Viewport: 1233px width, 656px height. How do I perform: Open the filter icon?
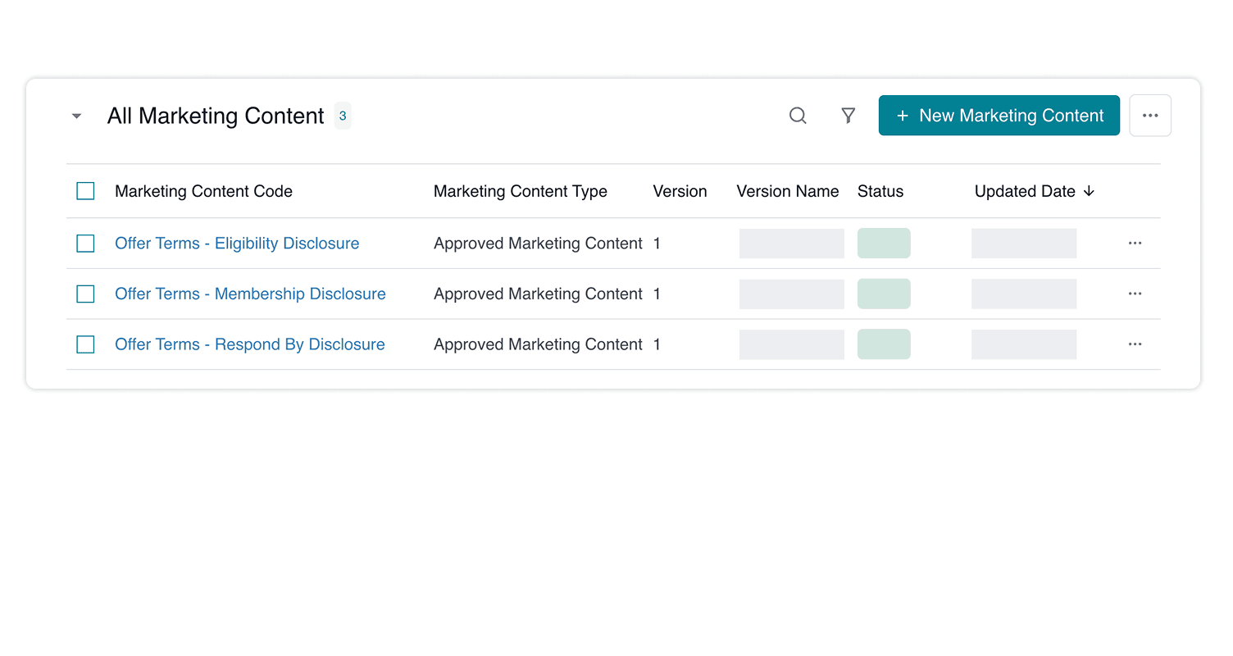(848, 116)
